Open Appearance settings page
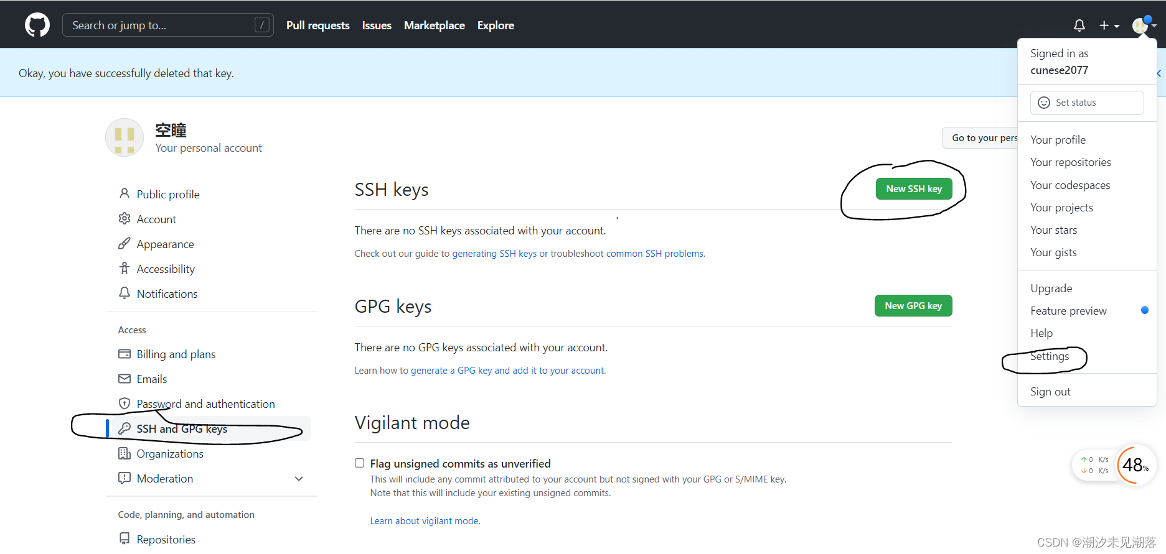The width and height of the screenshot is (1166, 554). pyautogui.click(x=166, y=244)
